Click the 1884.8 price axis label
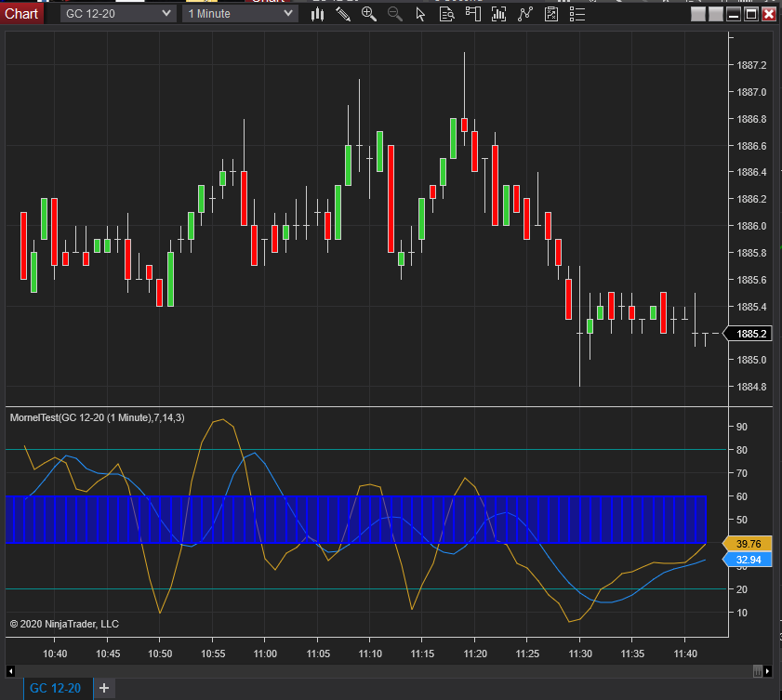The image size is (782, 700). [x=751, y=387]
